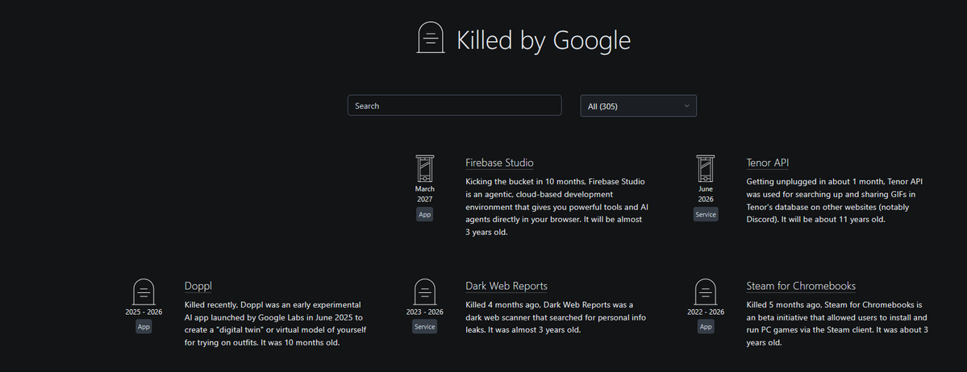Open the Tenor API link
The width and height of the screenshot is (967, 372).
768,163
